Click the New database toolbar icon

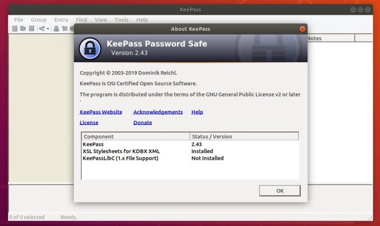[x=15, y=29]
